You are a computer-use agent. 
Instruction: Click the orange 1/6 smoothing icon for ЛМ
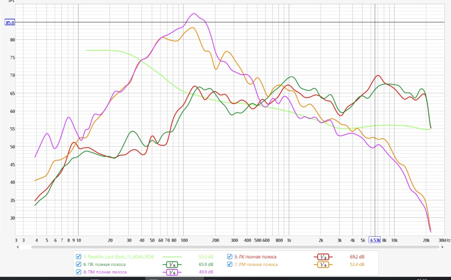pos(323,265)
